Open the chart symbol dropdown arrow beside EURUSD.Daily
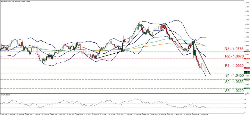250x116 pixels. [x=1, y=1]
